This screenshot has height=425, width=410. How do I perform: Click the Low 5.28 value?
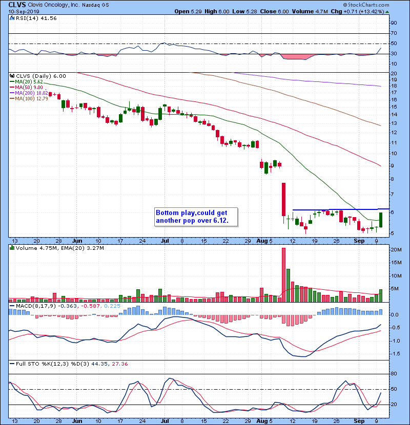(244, 11)
